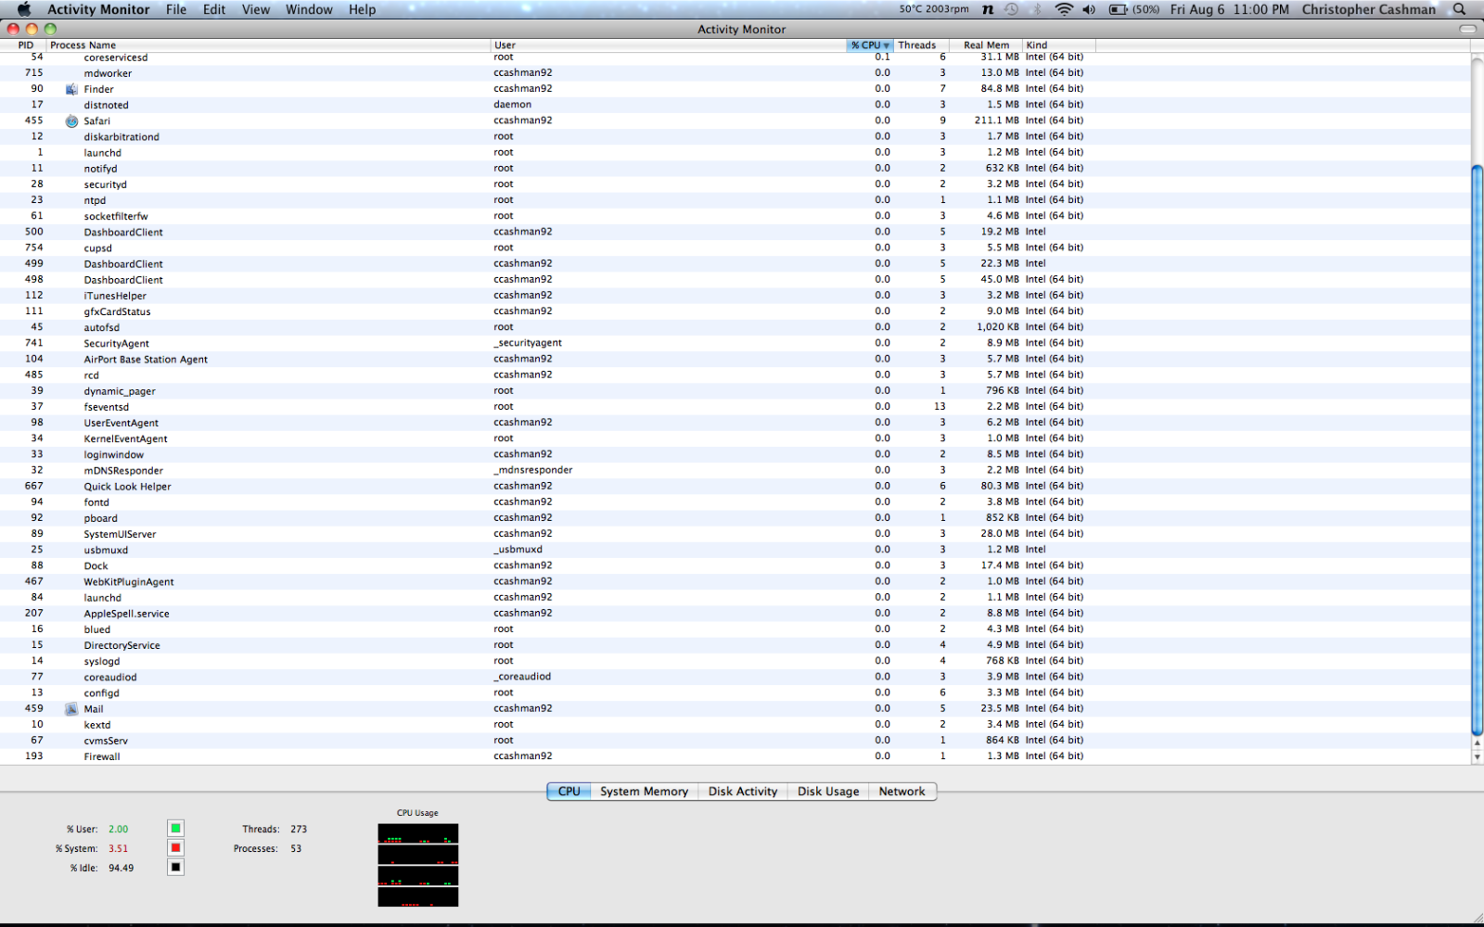Sort by the Kind column header
Viewport: 1484px width, 927px height.
click(1059, 44)
